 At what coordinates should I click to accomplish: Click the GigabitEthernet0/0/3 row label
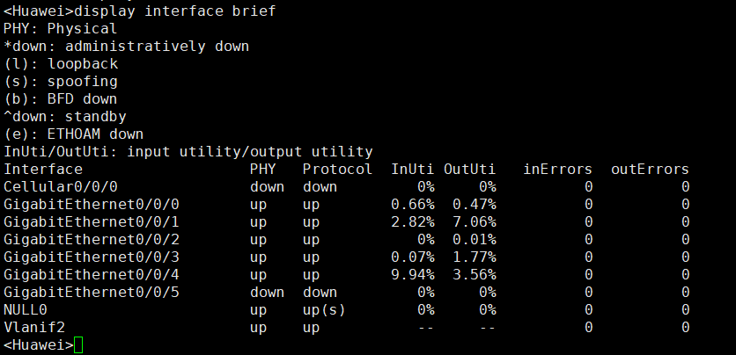[x=92, y=257]
